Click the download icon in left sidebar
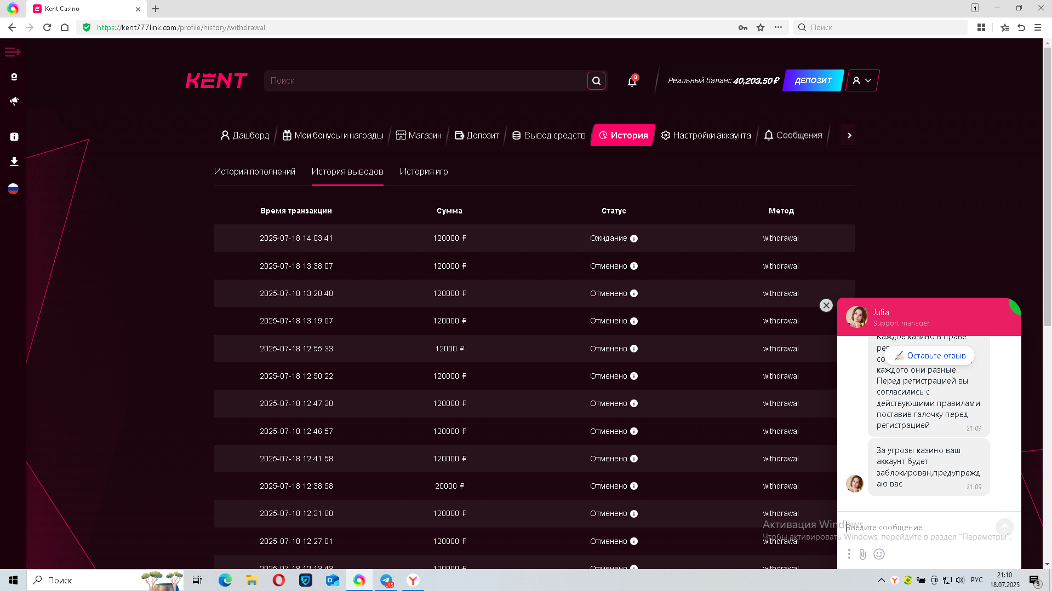The width and height of the screenshot is (1052, 591). point(14,161)
